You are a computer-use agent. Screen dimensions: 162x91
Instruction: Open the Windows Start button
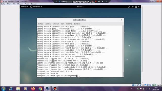(x=3, y=89)
